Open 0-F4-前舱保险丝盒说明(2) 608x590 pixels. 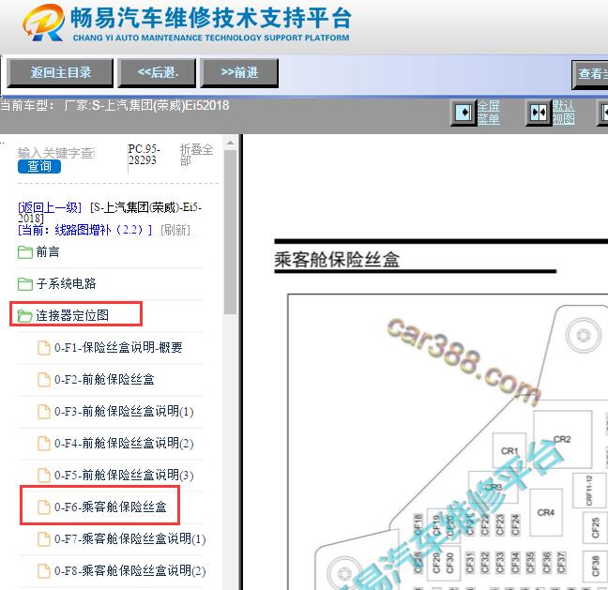pyautogui.click(x=124, y=443)
